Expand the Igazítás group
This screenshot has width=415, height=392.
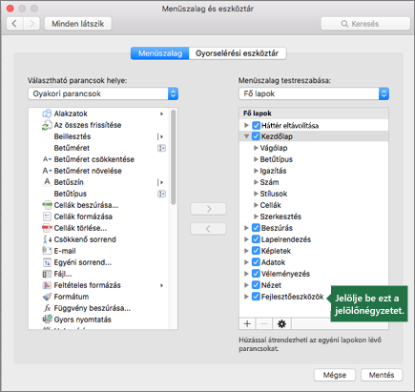tap(256, 171)
